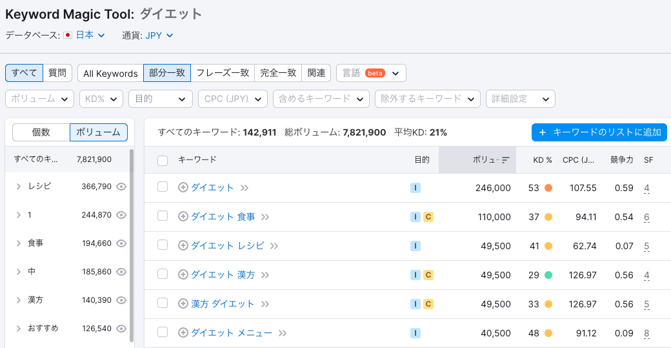Toggle eye icon for レシピ group
This screenshot has width=671, height=348.
(x=121, y=187)
